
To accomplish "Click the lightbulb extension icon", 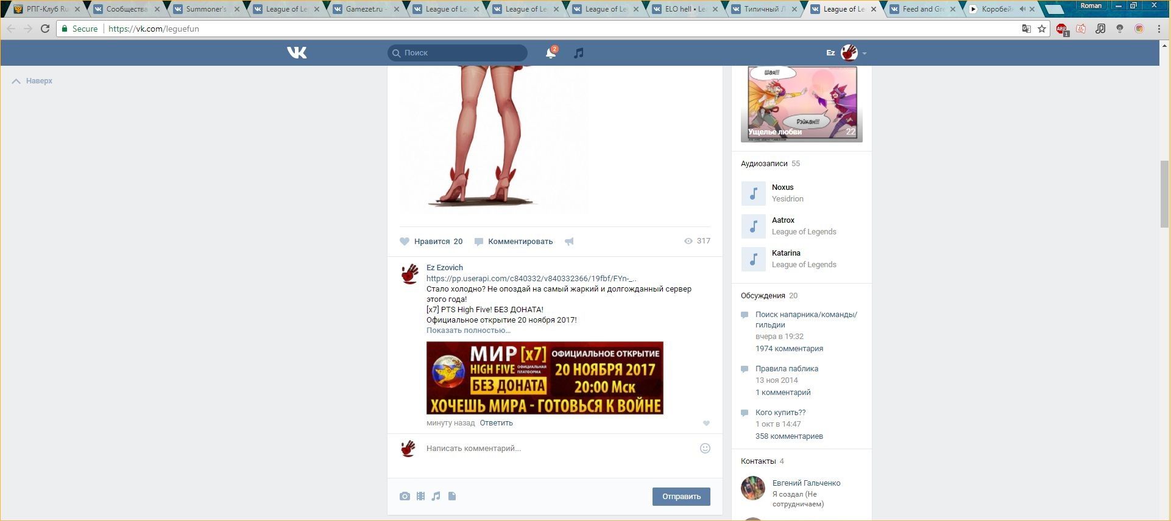I will (x=1120, y=29).
